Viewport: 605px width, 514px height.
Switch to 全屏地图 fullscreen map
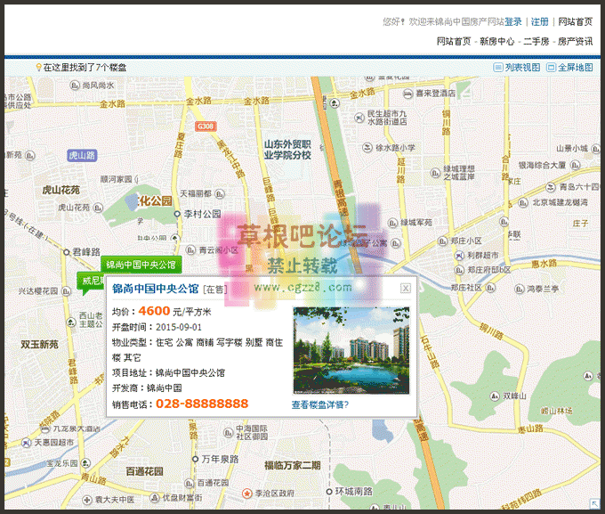(570, 67)
